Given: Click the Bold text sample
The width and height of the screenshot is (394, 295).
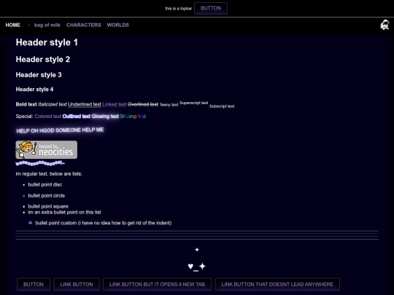Looking at the screenshot, I should point(26,104).
